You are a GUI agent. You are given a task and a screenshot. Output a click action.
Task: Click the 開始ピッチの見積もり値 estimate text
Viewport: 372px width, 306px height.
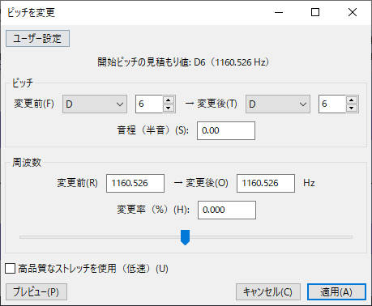(183, 62)
